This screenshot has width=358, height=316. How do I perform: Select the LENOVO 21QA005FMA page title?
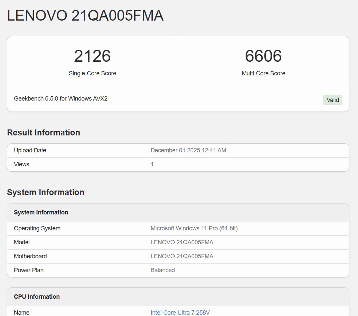pyautogui.click(x=85, y=16)
